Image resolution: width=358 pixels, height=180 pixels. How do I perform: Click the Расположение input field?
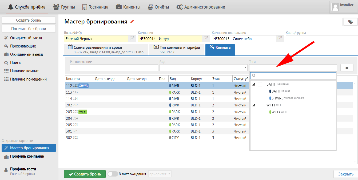coord(114,68)
